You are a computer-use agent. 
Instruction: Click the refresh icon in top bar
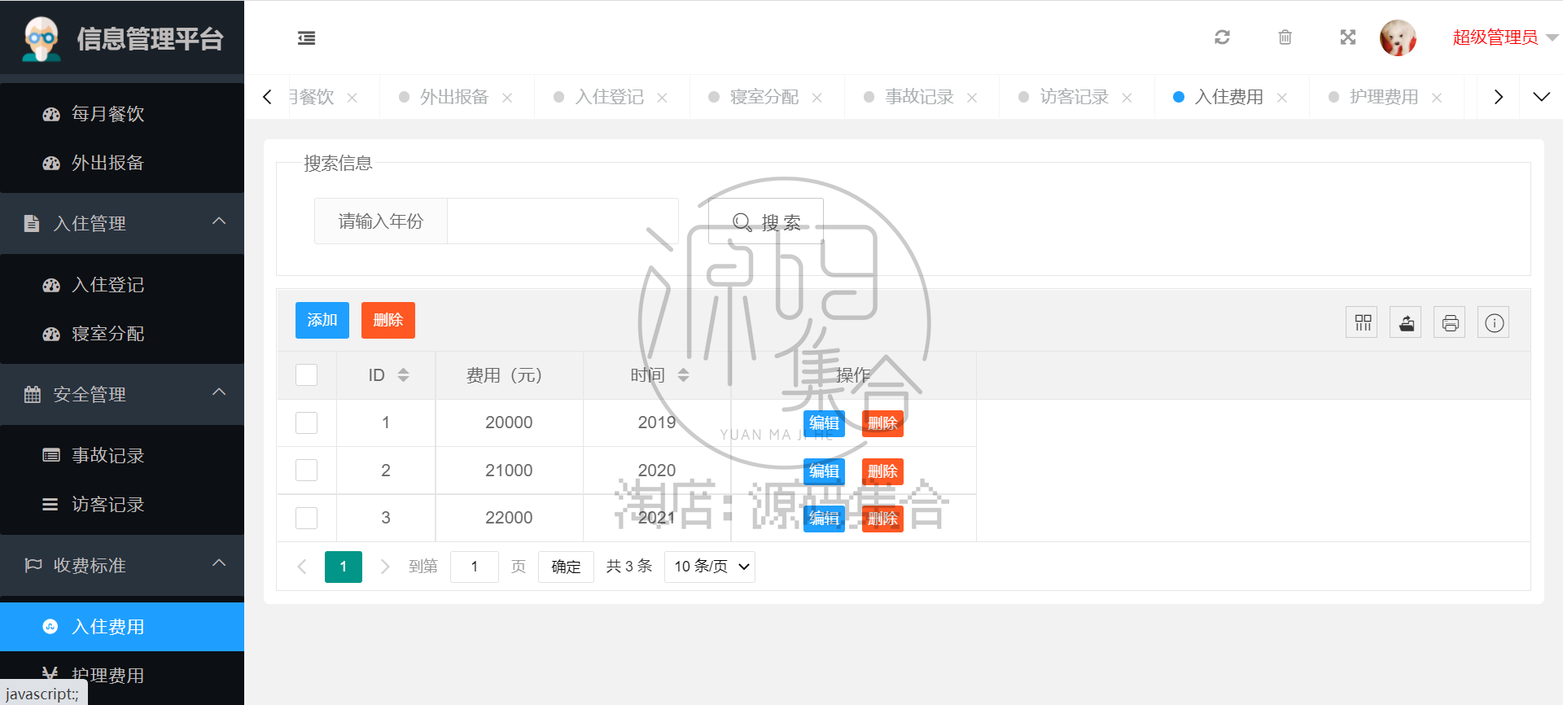[1222, 37]
